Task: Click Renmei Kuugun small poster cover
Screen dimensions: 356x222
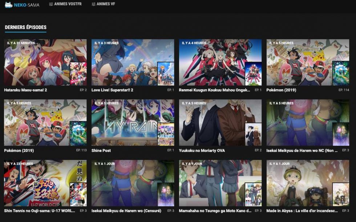Action: click(x=254, y=74)
